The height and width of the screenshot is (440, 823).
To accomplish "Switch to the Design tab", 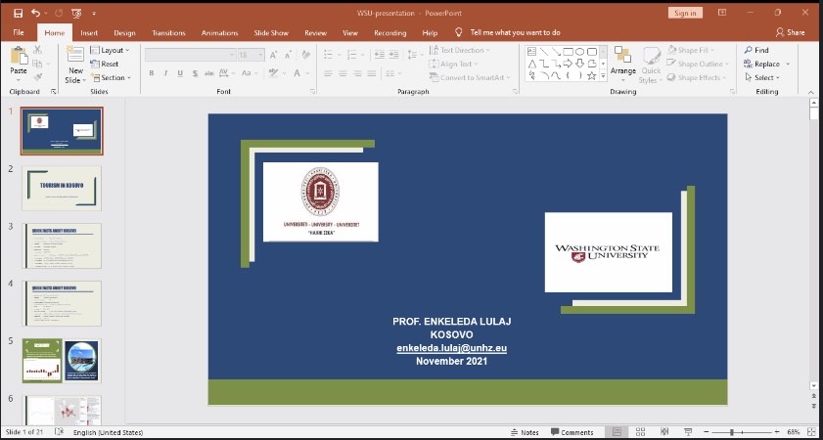I will pyautogui.click(x=124, y=32).
